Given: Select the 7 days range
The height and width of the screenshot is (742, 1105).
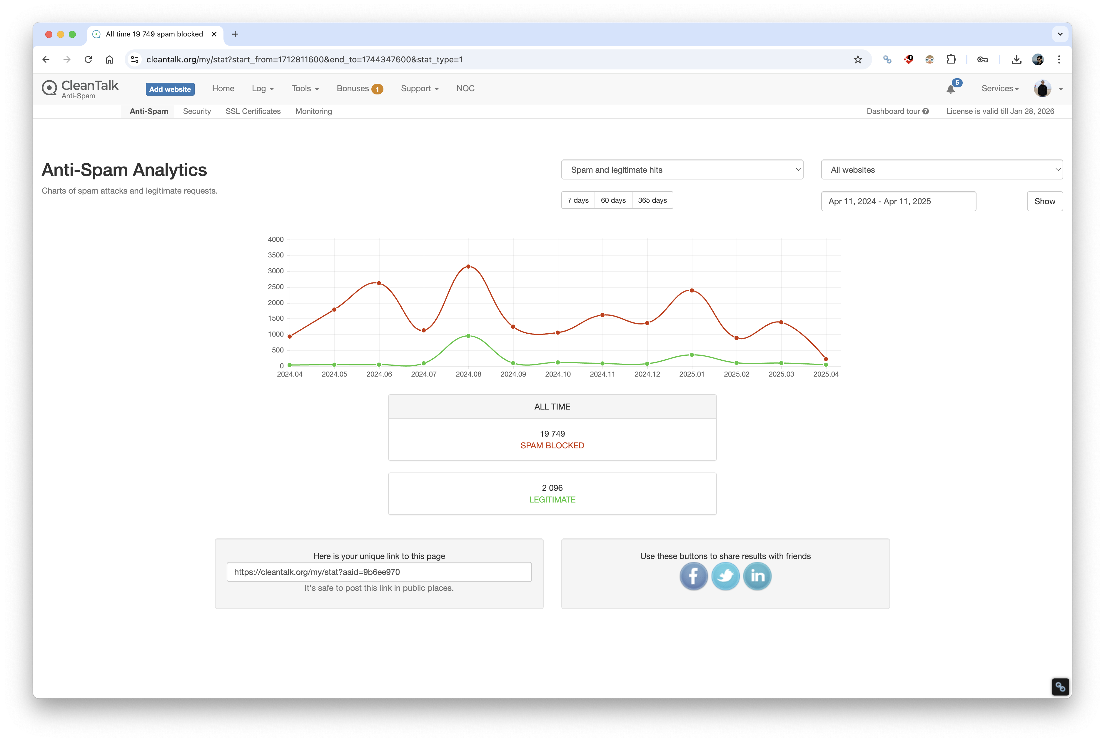Looking at the screenshot, I should tap(578, 200).
